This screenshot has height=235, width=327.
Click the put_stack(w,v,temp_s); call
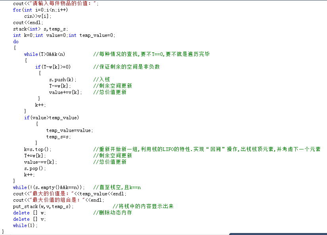point(43,206)
